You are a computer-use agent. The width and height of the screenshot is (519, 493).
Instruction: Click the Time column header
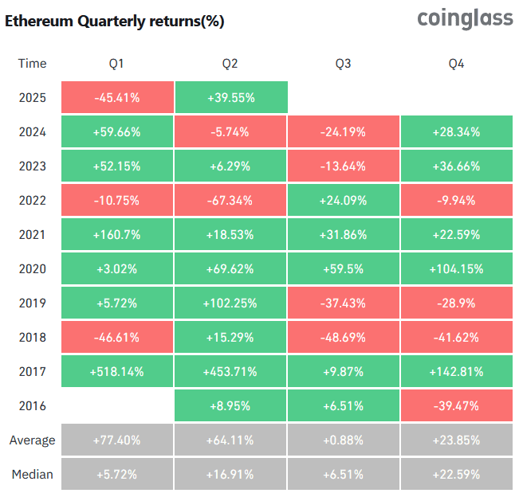pos(33,64)
